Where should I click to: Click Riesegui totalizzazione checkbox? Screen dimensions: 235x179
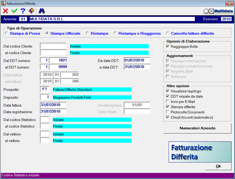tap(168, 61)
